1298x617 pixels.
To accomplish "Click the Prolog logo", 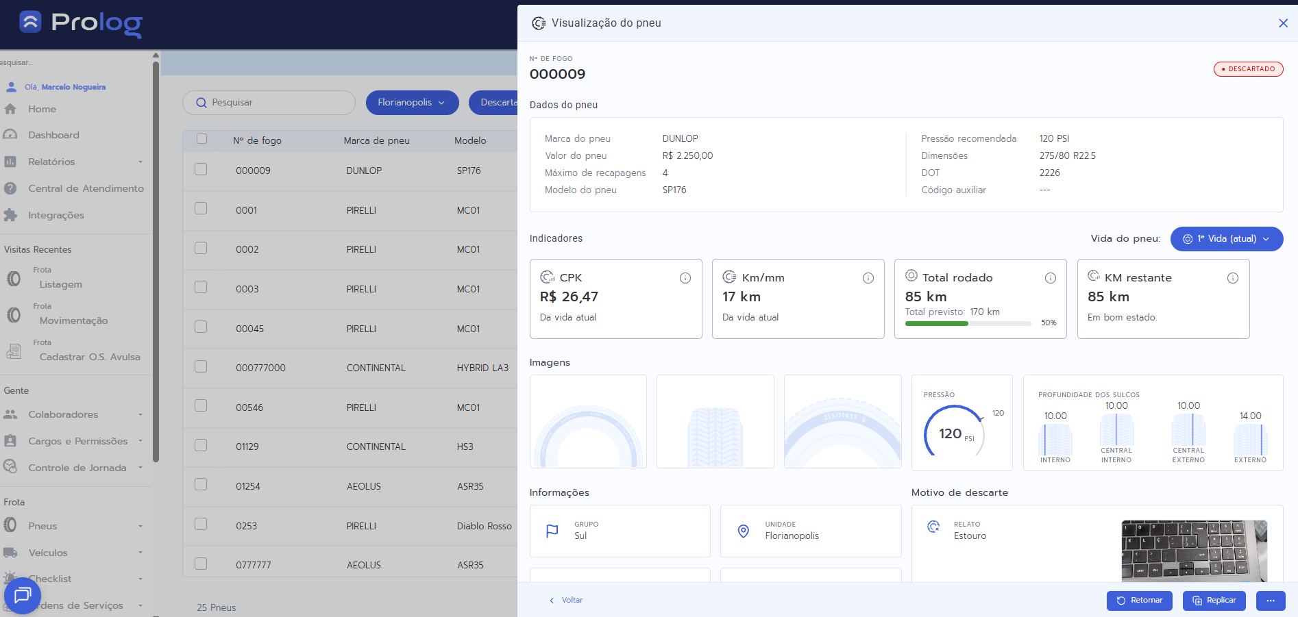I will pyautogui.click(x=81, y=23).
